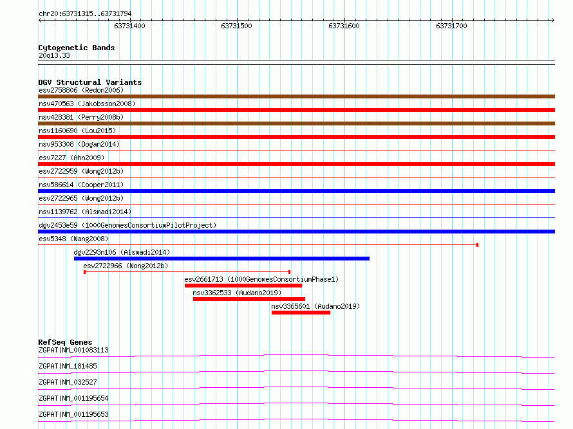Open the ZGPAT|NM_032527 transcript label
This screenshot has width=573, height=429.
tap(68, 382)
